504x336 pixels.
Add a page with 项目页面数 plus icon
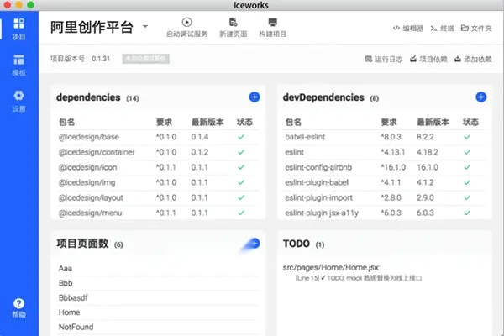[x=254, y=244]
